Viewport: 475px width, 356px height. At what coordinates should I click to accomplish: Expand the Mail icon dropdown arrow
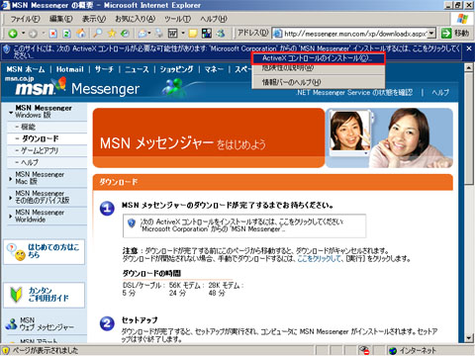pos(149,34)
